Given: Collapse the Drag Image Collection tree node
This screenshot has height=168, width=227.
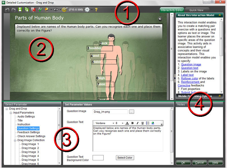Looking at the screenshot, I should tap(15, 141).
